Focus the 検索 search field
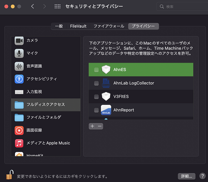 coord(182,6)
